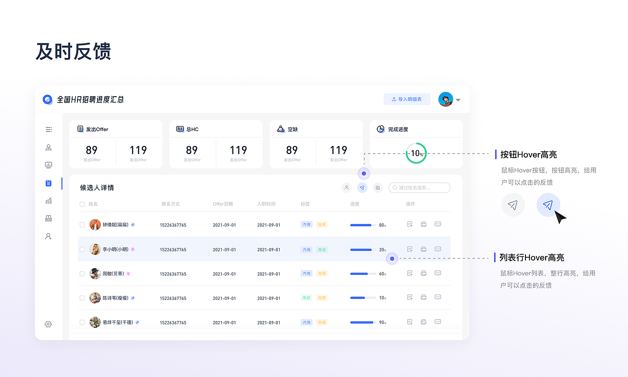Click avatar photo of 易烊千玺(千禧)
Viewport: 628px width, 377px height.
[x=95, y=322]
